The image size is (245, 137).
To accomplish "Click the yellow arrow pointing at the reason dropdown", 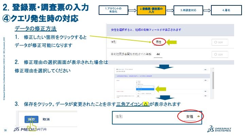I will (x=161, y=89).
